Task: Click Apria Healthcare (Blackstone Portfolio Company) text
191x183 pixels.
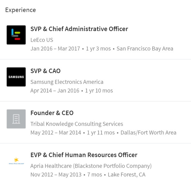Action: [91, 166]
